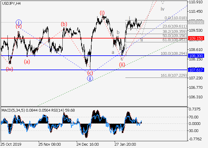Select the 61.8 (108.953) Fibonacci label

pyautogui.click(x=175, y=40)
